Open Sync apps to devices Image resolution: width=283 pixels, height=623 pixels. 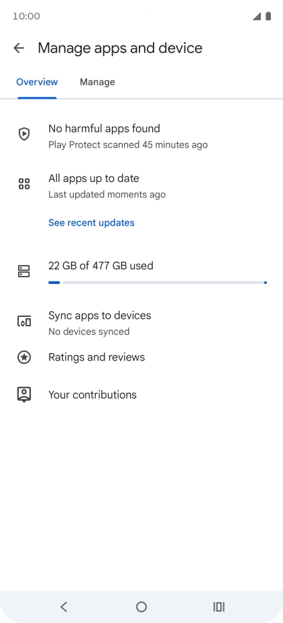[x=141, y=323]
